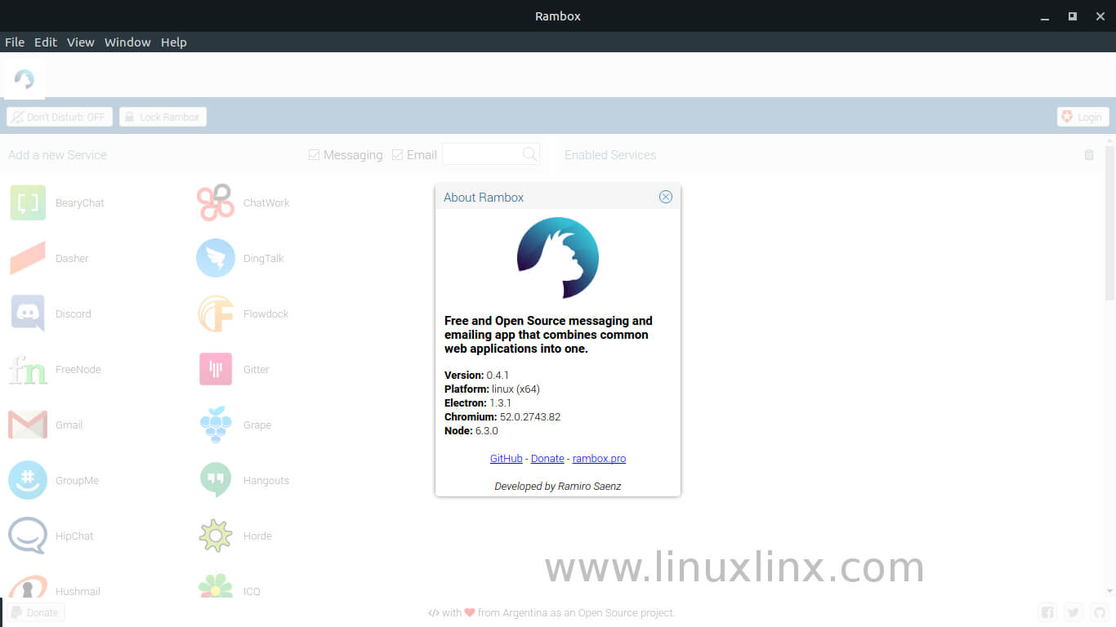This screenshot has height=627, width=1116.
Task: Toggle Don't Disturb mode
Action: [x=60, y=117]
